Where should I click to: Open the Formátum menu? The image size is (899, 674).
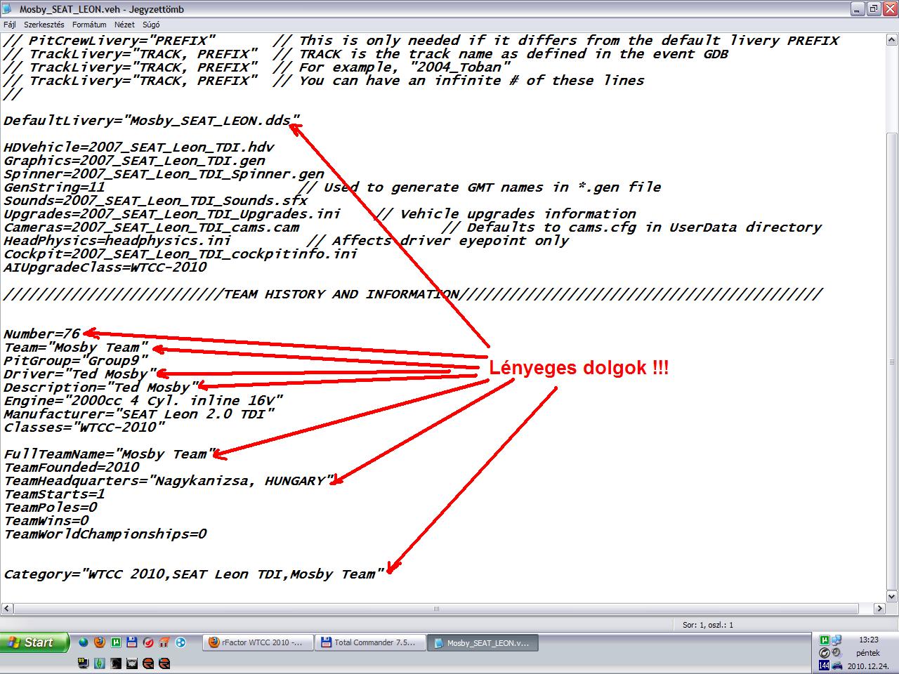click(89, 25)
